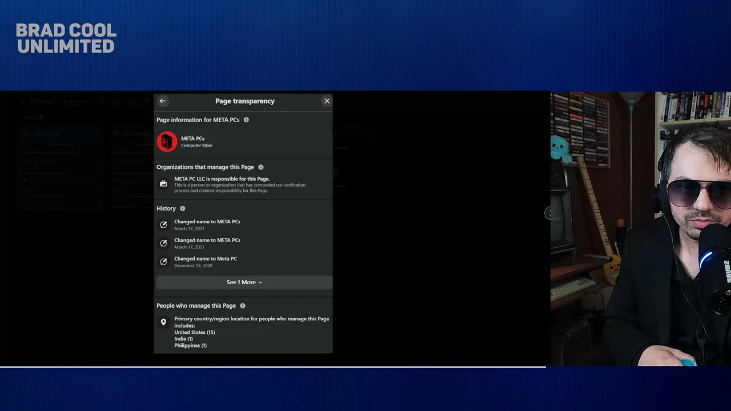731x411 pixels.
Task: Show info for People who manage this Page
Action: (243, 306)
